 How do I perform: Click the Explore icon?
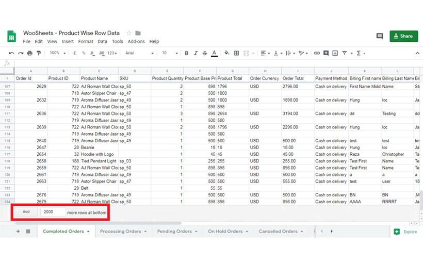397,232
